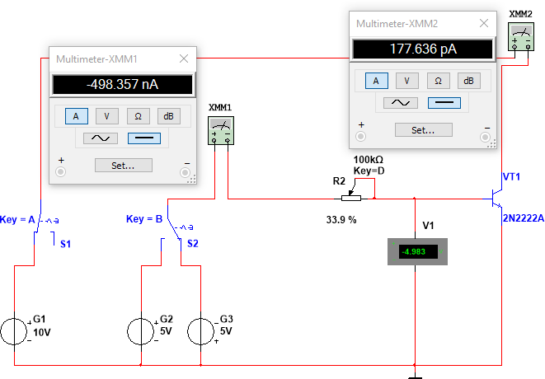Click the V1 voltmeter label
545x379 pixels.
(428, 226)
